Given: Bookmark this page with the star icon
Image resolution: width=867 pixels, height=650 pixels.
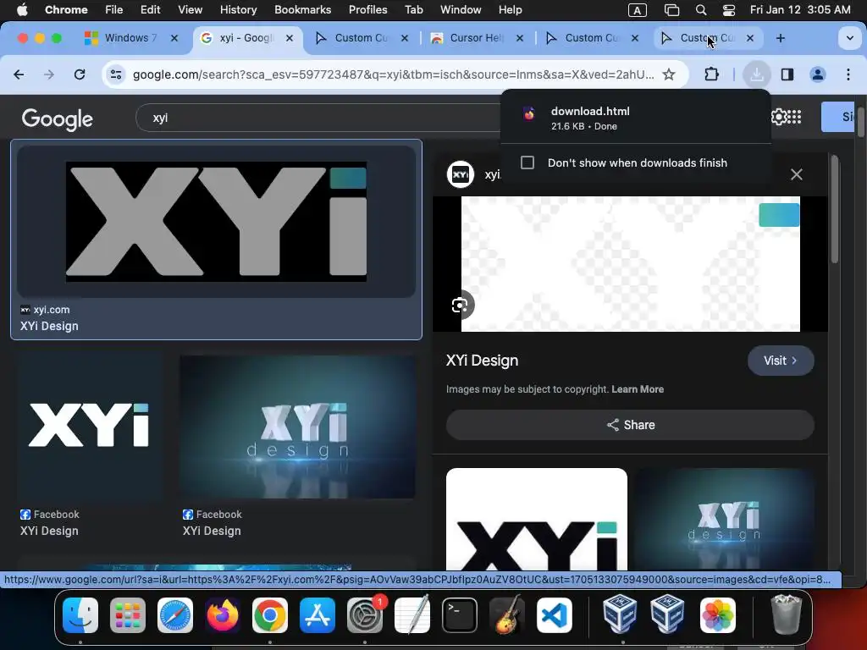Looking at the screenshot, I should tap(669, 74).
